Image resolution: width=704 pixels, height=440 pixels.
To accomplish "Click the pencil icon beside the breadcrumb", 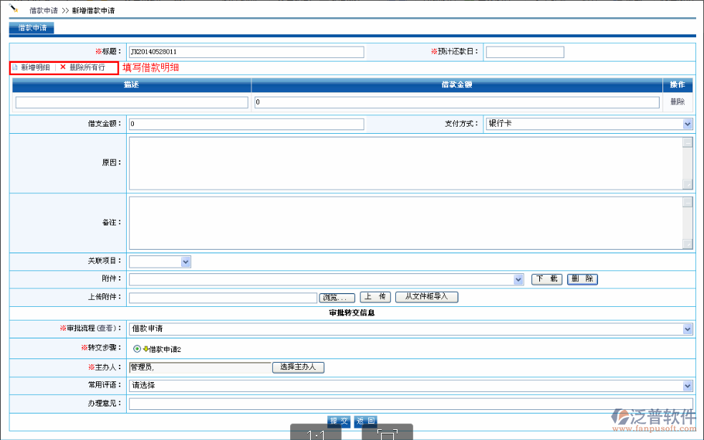I will coord(14,9).
